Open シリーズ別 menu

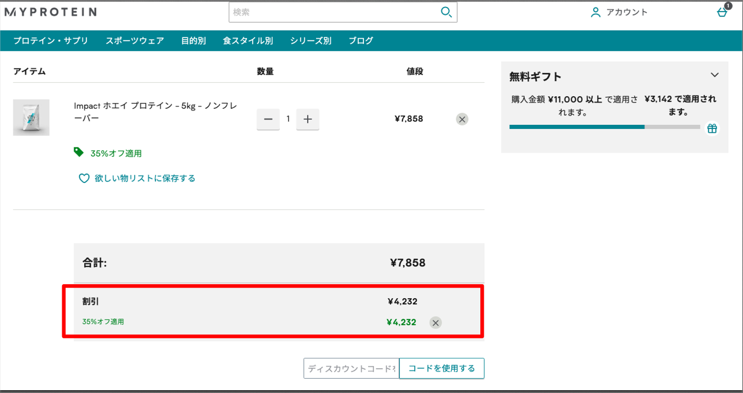click(310, 41)
